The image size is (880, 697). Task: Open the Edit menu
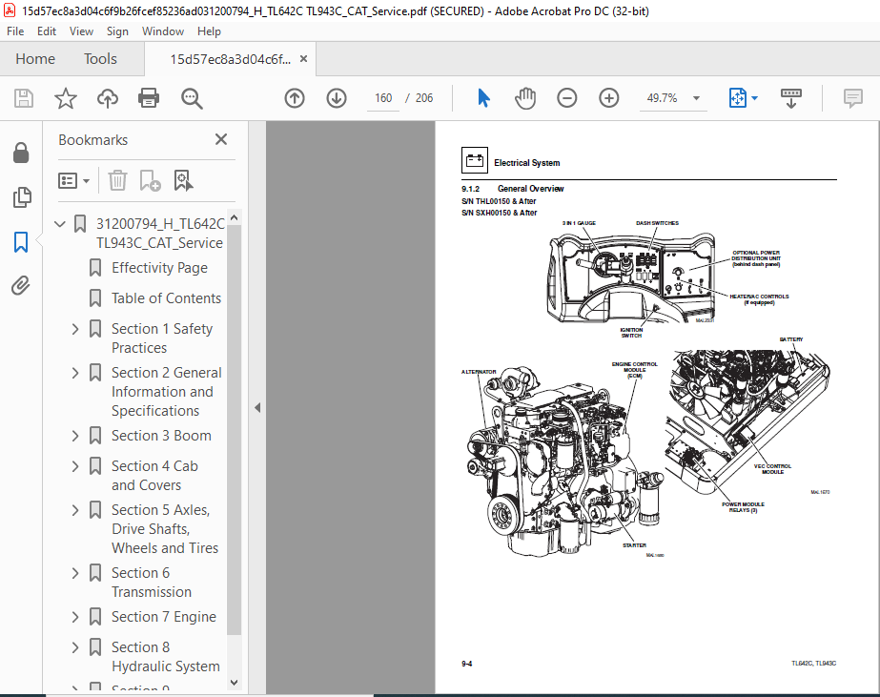tap(47, 31)
